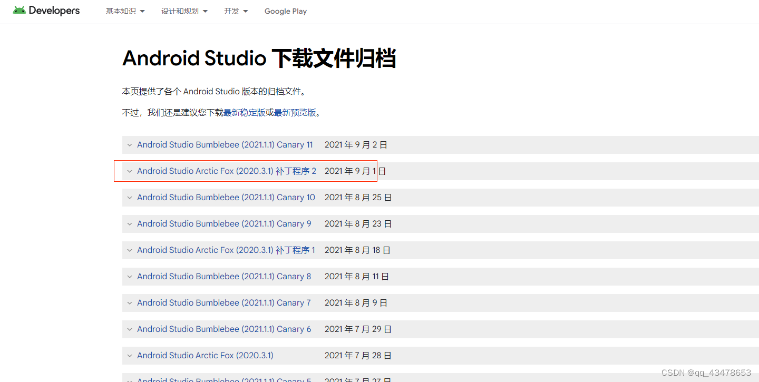Viewport: 759px width, 382px height.
Task: Expand Android Studio Arctic Fox (2020.3.1) 补丁程序 2
Action: 129,171
